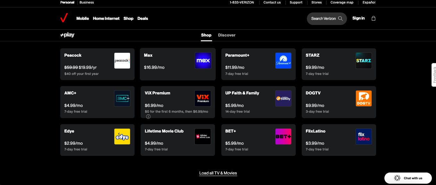This screenshot has width=436, height=185.
Task: Click the Edye card title
Action: (x=69, y=131)
